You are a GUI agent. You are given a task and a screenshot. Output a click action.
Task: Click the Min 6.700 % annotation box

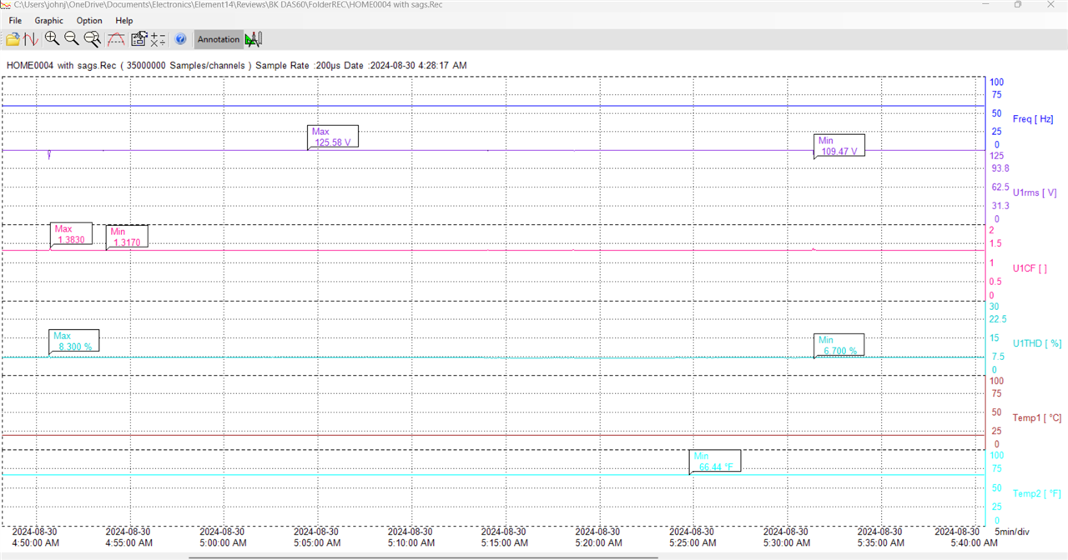[x=839, y=345]
